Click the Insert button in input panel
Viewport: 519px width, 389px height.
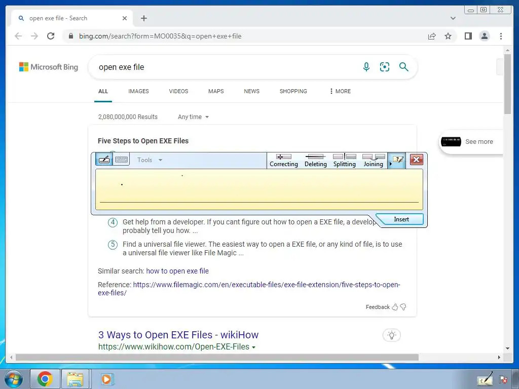[401, 219]
